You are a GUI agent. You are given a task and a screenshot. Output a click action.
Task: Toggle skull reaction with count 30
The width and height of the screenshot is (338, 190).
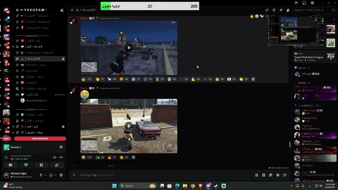[172, 79]
